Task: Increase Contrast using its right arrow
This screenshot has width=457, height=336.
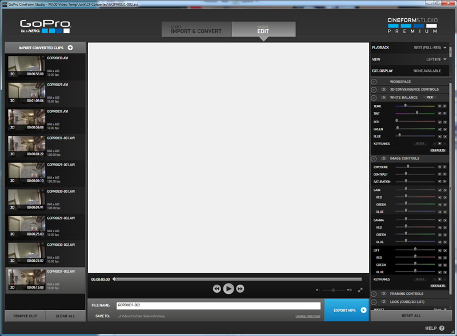Action: click(444, 175)
